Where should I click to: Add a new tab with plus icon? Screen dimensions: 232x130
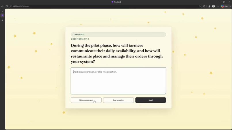(2, 20)
